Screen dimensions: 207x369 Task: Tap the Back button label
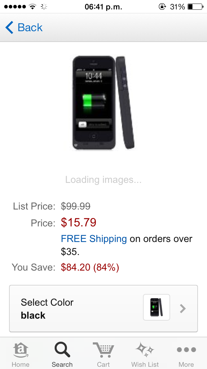[x=30, y=28]
